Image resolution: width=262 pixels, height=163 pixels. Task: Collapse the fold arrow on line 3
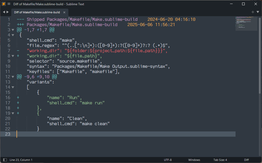click(13, 30)
